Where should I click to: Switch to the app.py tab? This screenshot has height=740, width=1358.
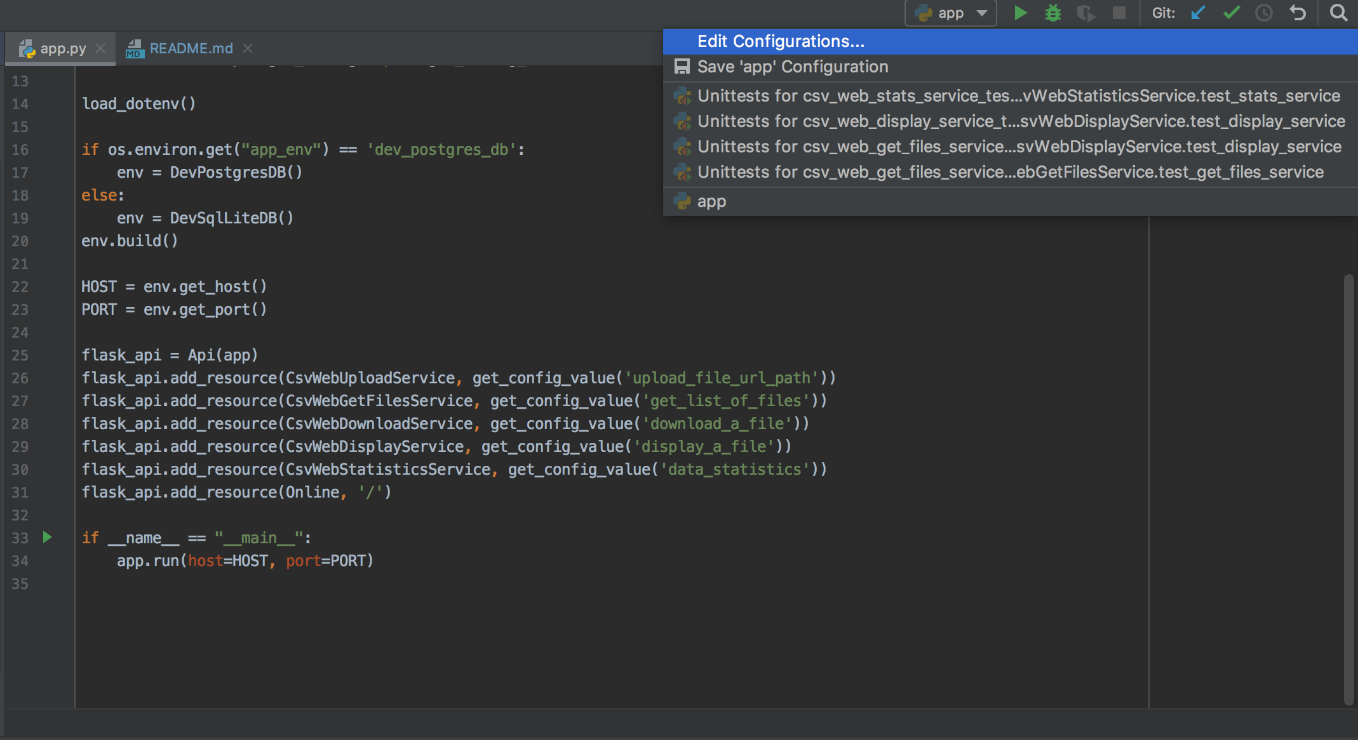coord(62,48)
